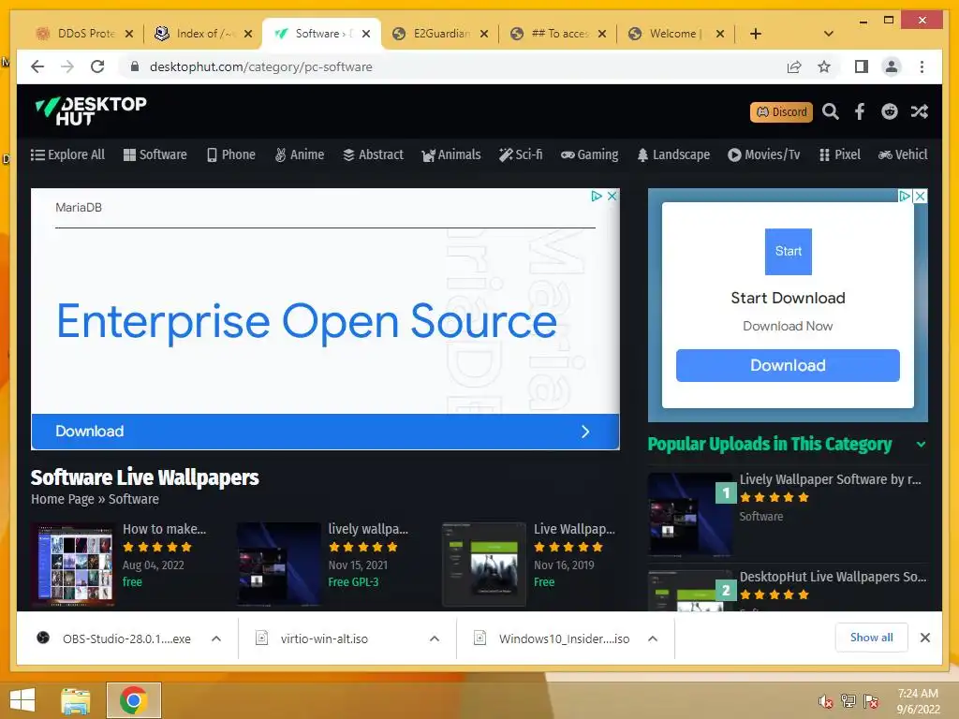Open the Home Page breadcrumb link
Screen dimensions: 959x719
(x=63, y=499)
